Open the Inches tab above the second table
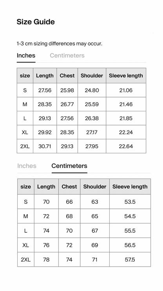This screenshot has height=291, width=163. [x=27, y=166]
